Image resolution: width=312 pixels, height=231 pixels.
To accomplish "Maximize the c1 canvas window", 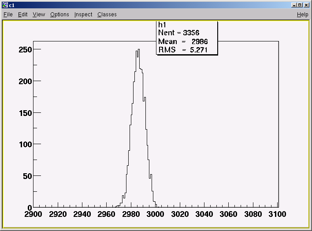I will [x=300, y=5].
